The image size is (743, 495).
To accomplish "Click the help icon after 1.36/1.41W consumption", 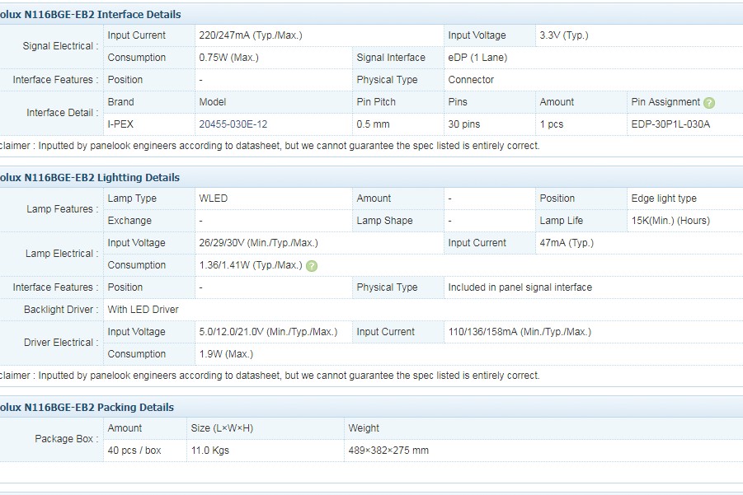I will 312,266.
